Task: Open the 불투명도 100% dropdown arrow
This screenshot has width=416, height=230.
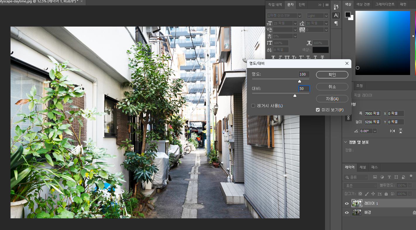Action: click(410, 185)
